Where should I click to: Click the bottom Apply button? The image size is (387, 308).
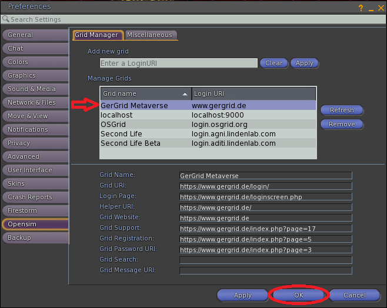pos(243,295)
